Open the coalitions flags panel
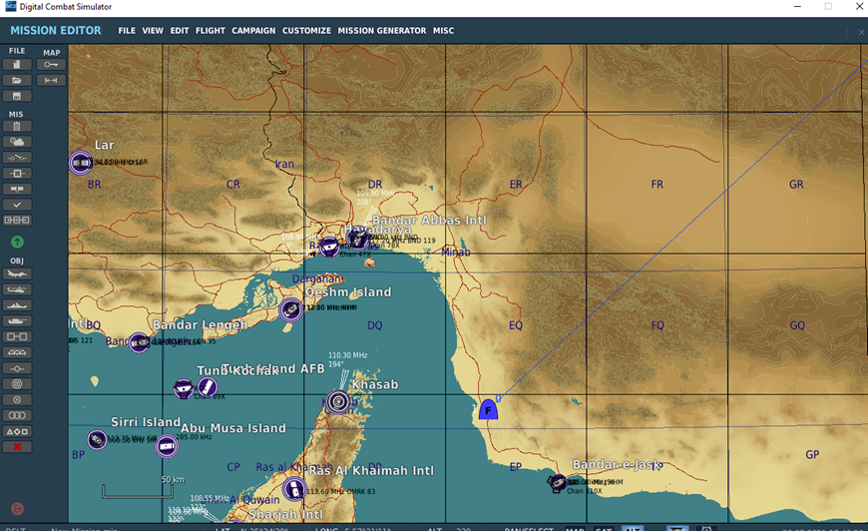The height and width of the screenshot is (531, 868). coord(17,189)
